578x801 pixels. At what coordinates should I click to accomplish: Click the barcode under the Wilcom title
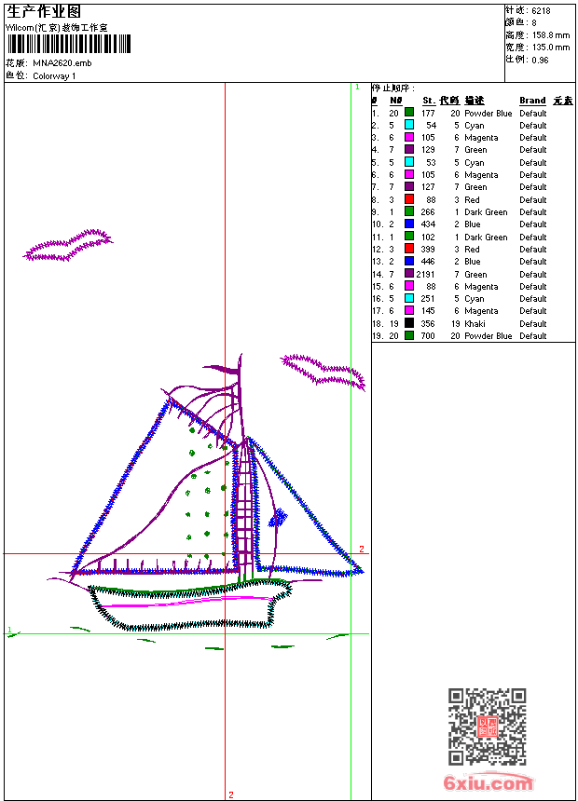(x=69, y=44)
